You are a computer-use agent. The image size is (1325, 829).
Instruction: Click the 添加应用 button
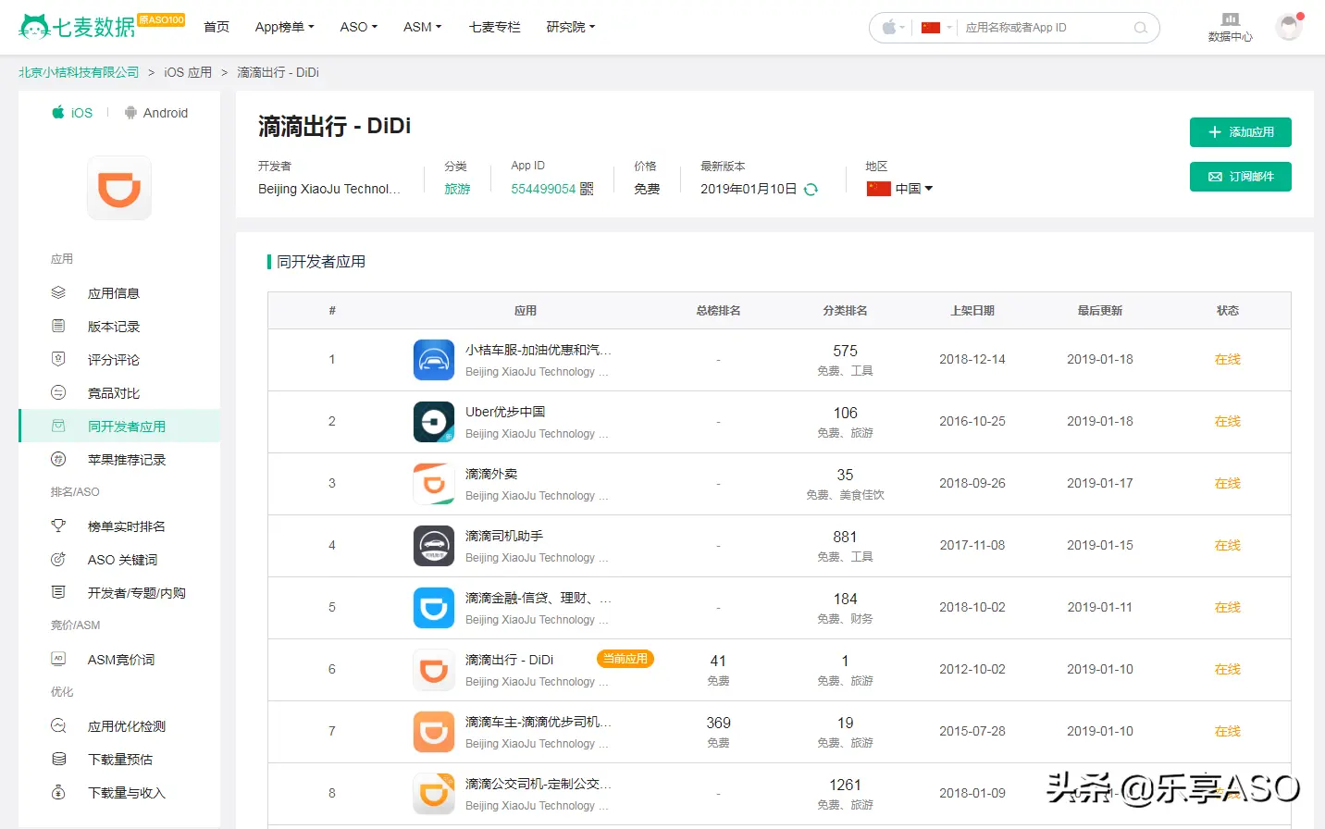click(1241, 132)
